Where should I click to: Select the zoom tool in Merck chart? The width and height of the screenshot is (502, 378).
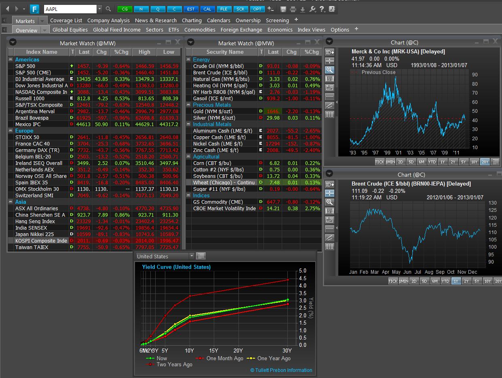click(329, 70)
